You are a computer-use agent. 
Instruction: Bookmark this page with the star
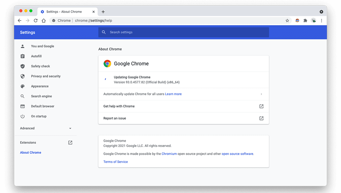(287, 21)
